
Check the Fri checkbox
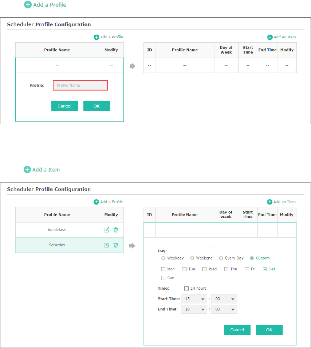tap(247, 269)
